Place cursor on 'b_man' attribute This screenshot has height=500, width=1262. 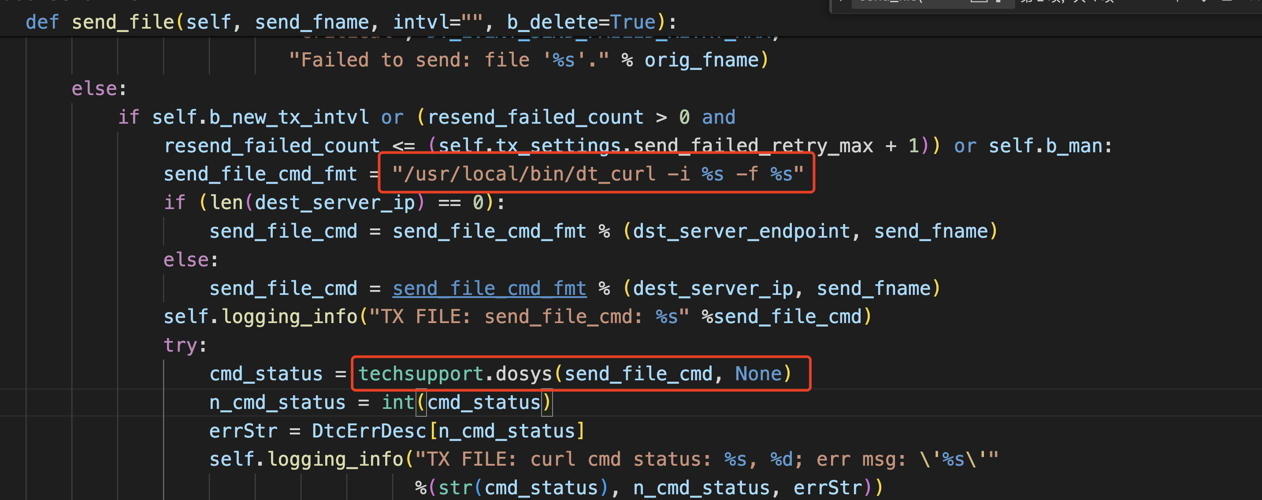click(x=1074, y=145)
